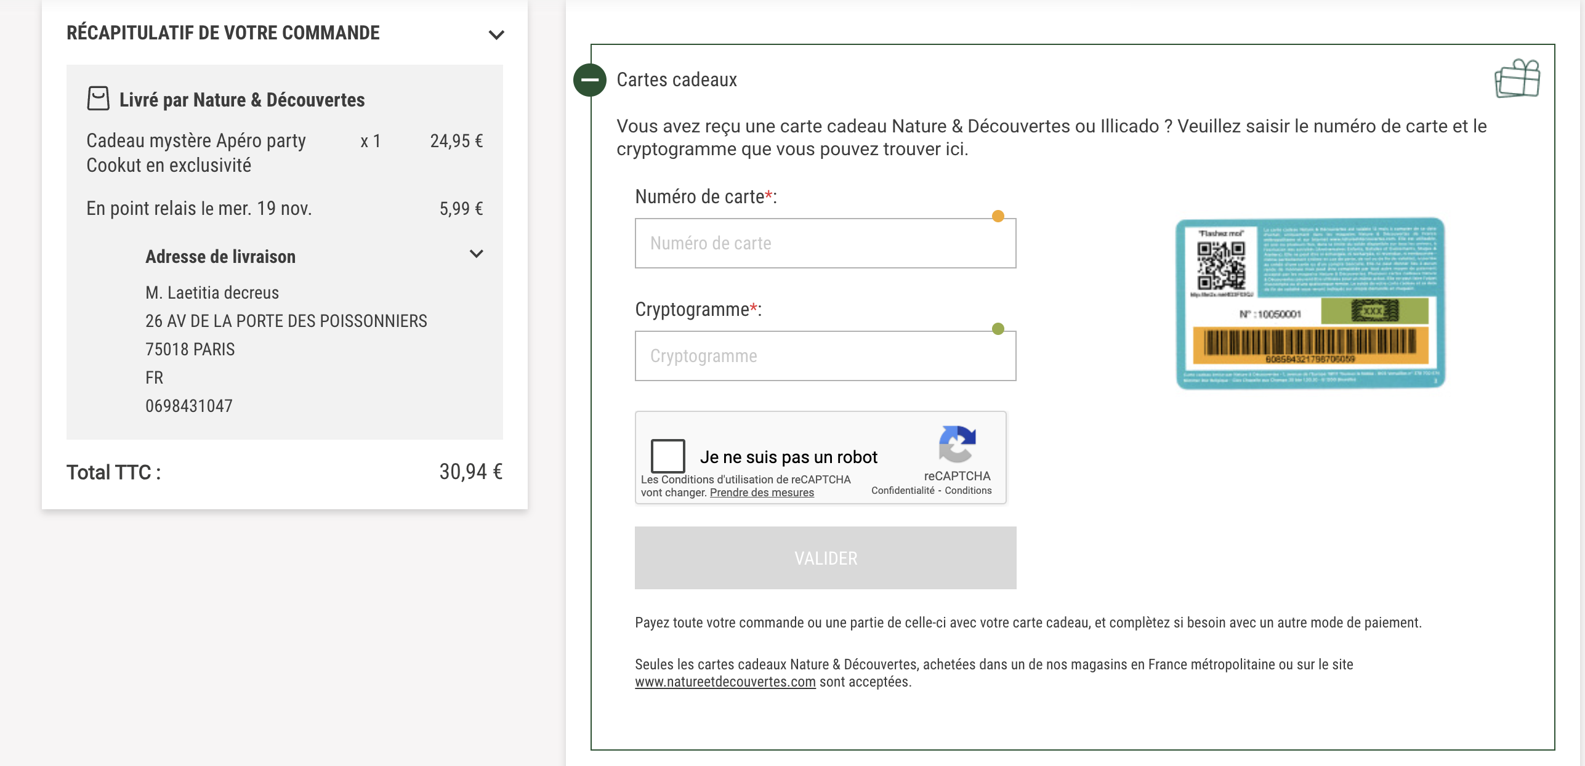Screen dimensions: 1585x766
Task: Click 'RÉCAPITULATIF DE VOTRE COMMANDE' heading
Action: [223, 33]
